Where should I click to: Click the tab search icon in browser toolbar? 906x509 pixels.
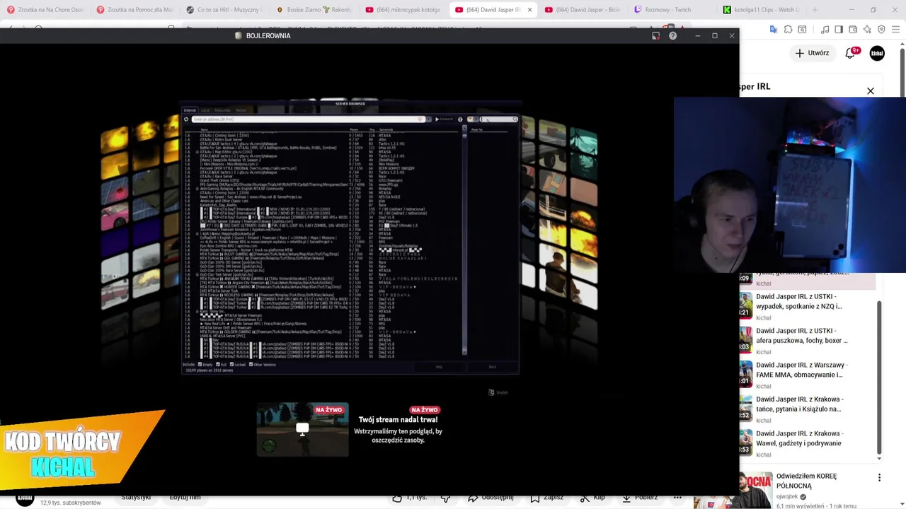802,30
